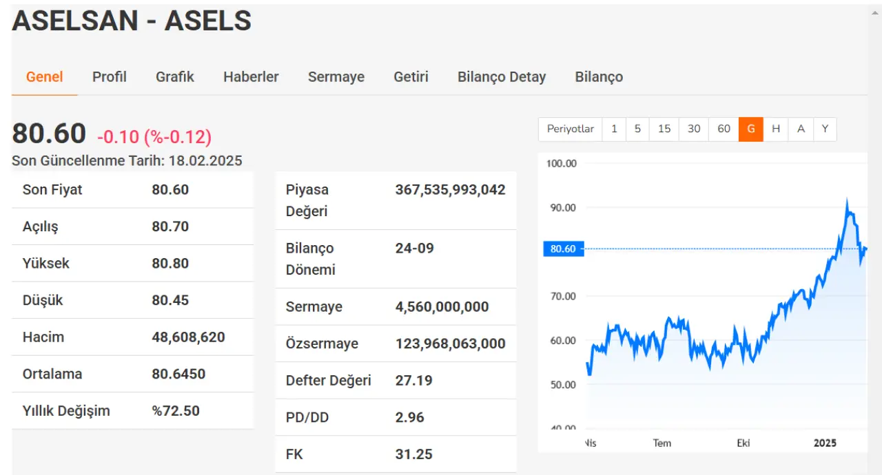Click the Hacim value 48,608,620
Image resolution: width=882 pixels, height=475 pixels.
click(188, 337)
